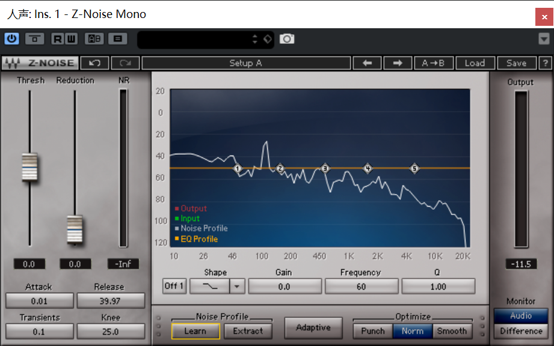This screenshot has width=554, height=346.
Task: Take a plugin snapshot with the camera icon
Action: click(x=286, y=39)
